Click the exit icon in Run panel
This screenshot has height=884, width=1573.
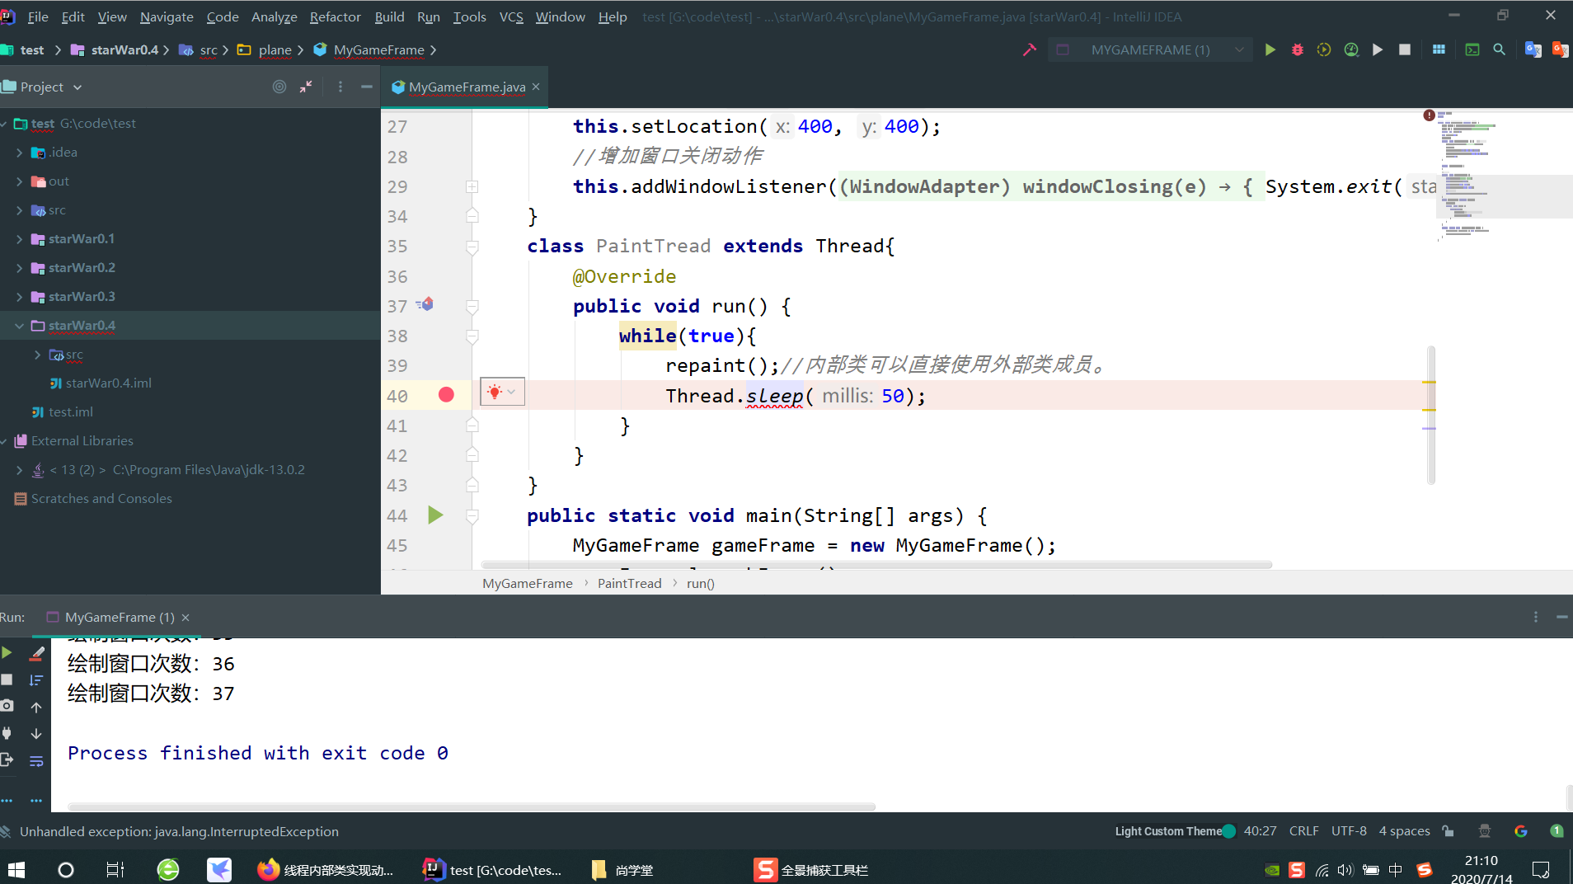coord(7,759)
